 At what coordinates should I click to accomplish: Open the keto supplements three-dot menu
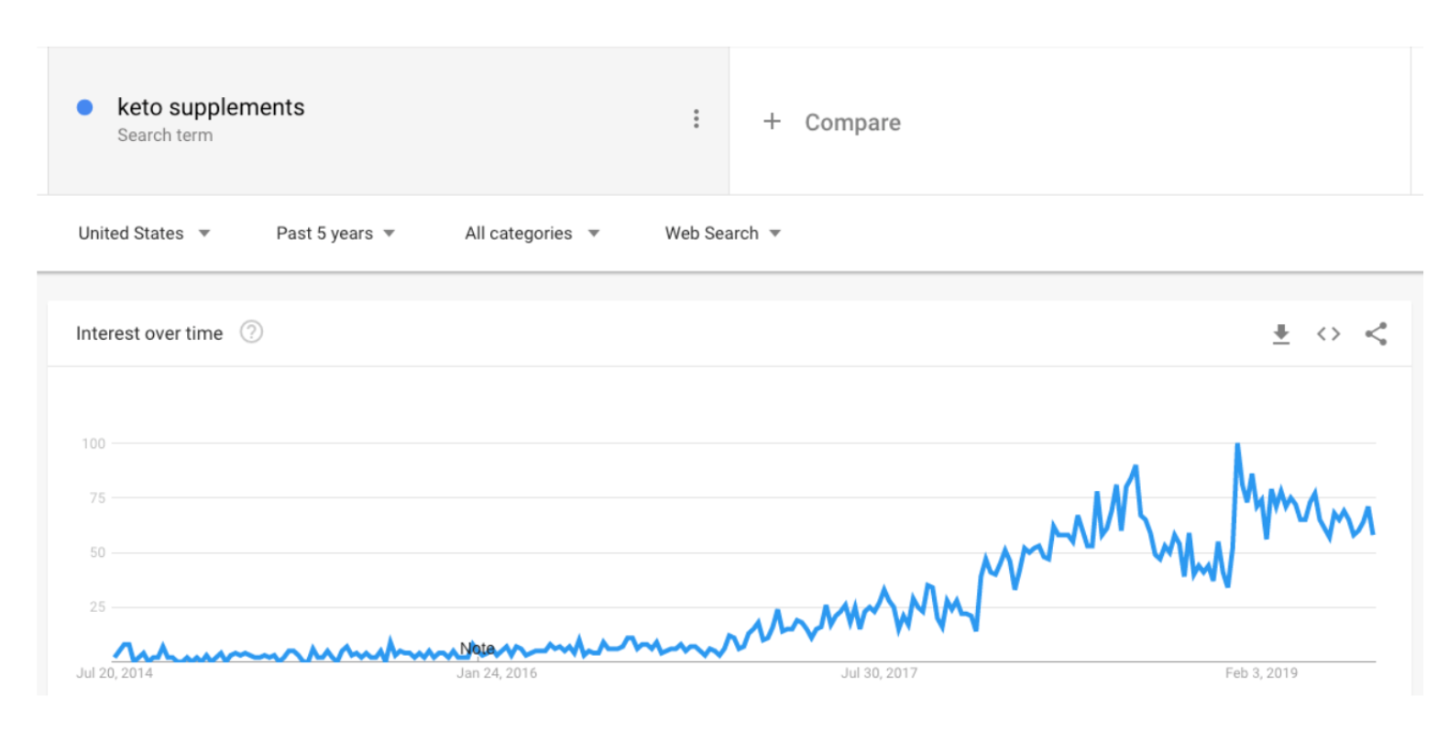tap(697, 119)
